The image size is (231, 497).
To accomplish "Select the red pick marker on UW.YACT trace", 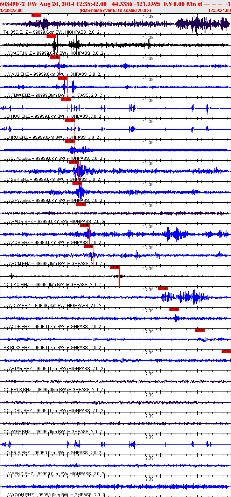I will 51,36.
